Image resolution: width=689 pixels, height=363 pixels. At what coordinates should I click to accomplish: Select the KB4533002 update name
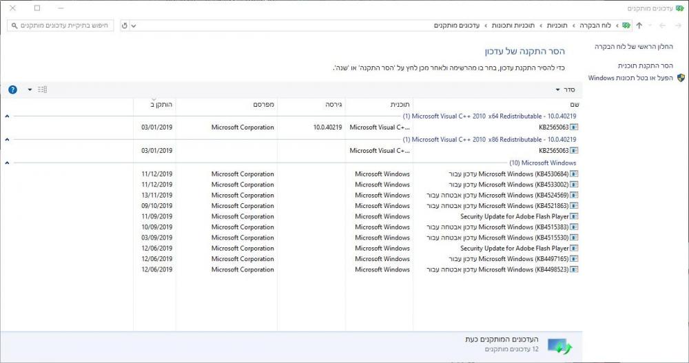coord(508,185)
